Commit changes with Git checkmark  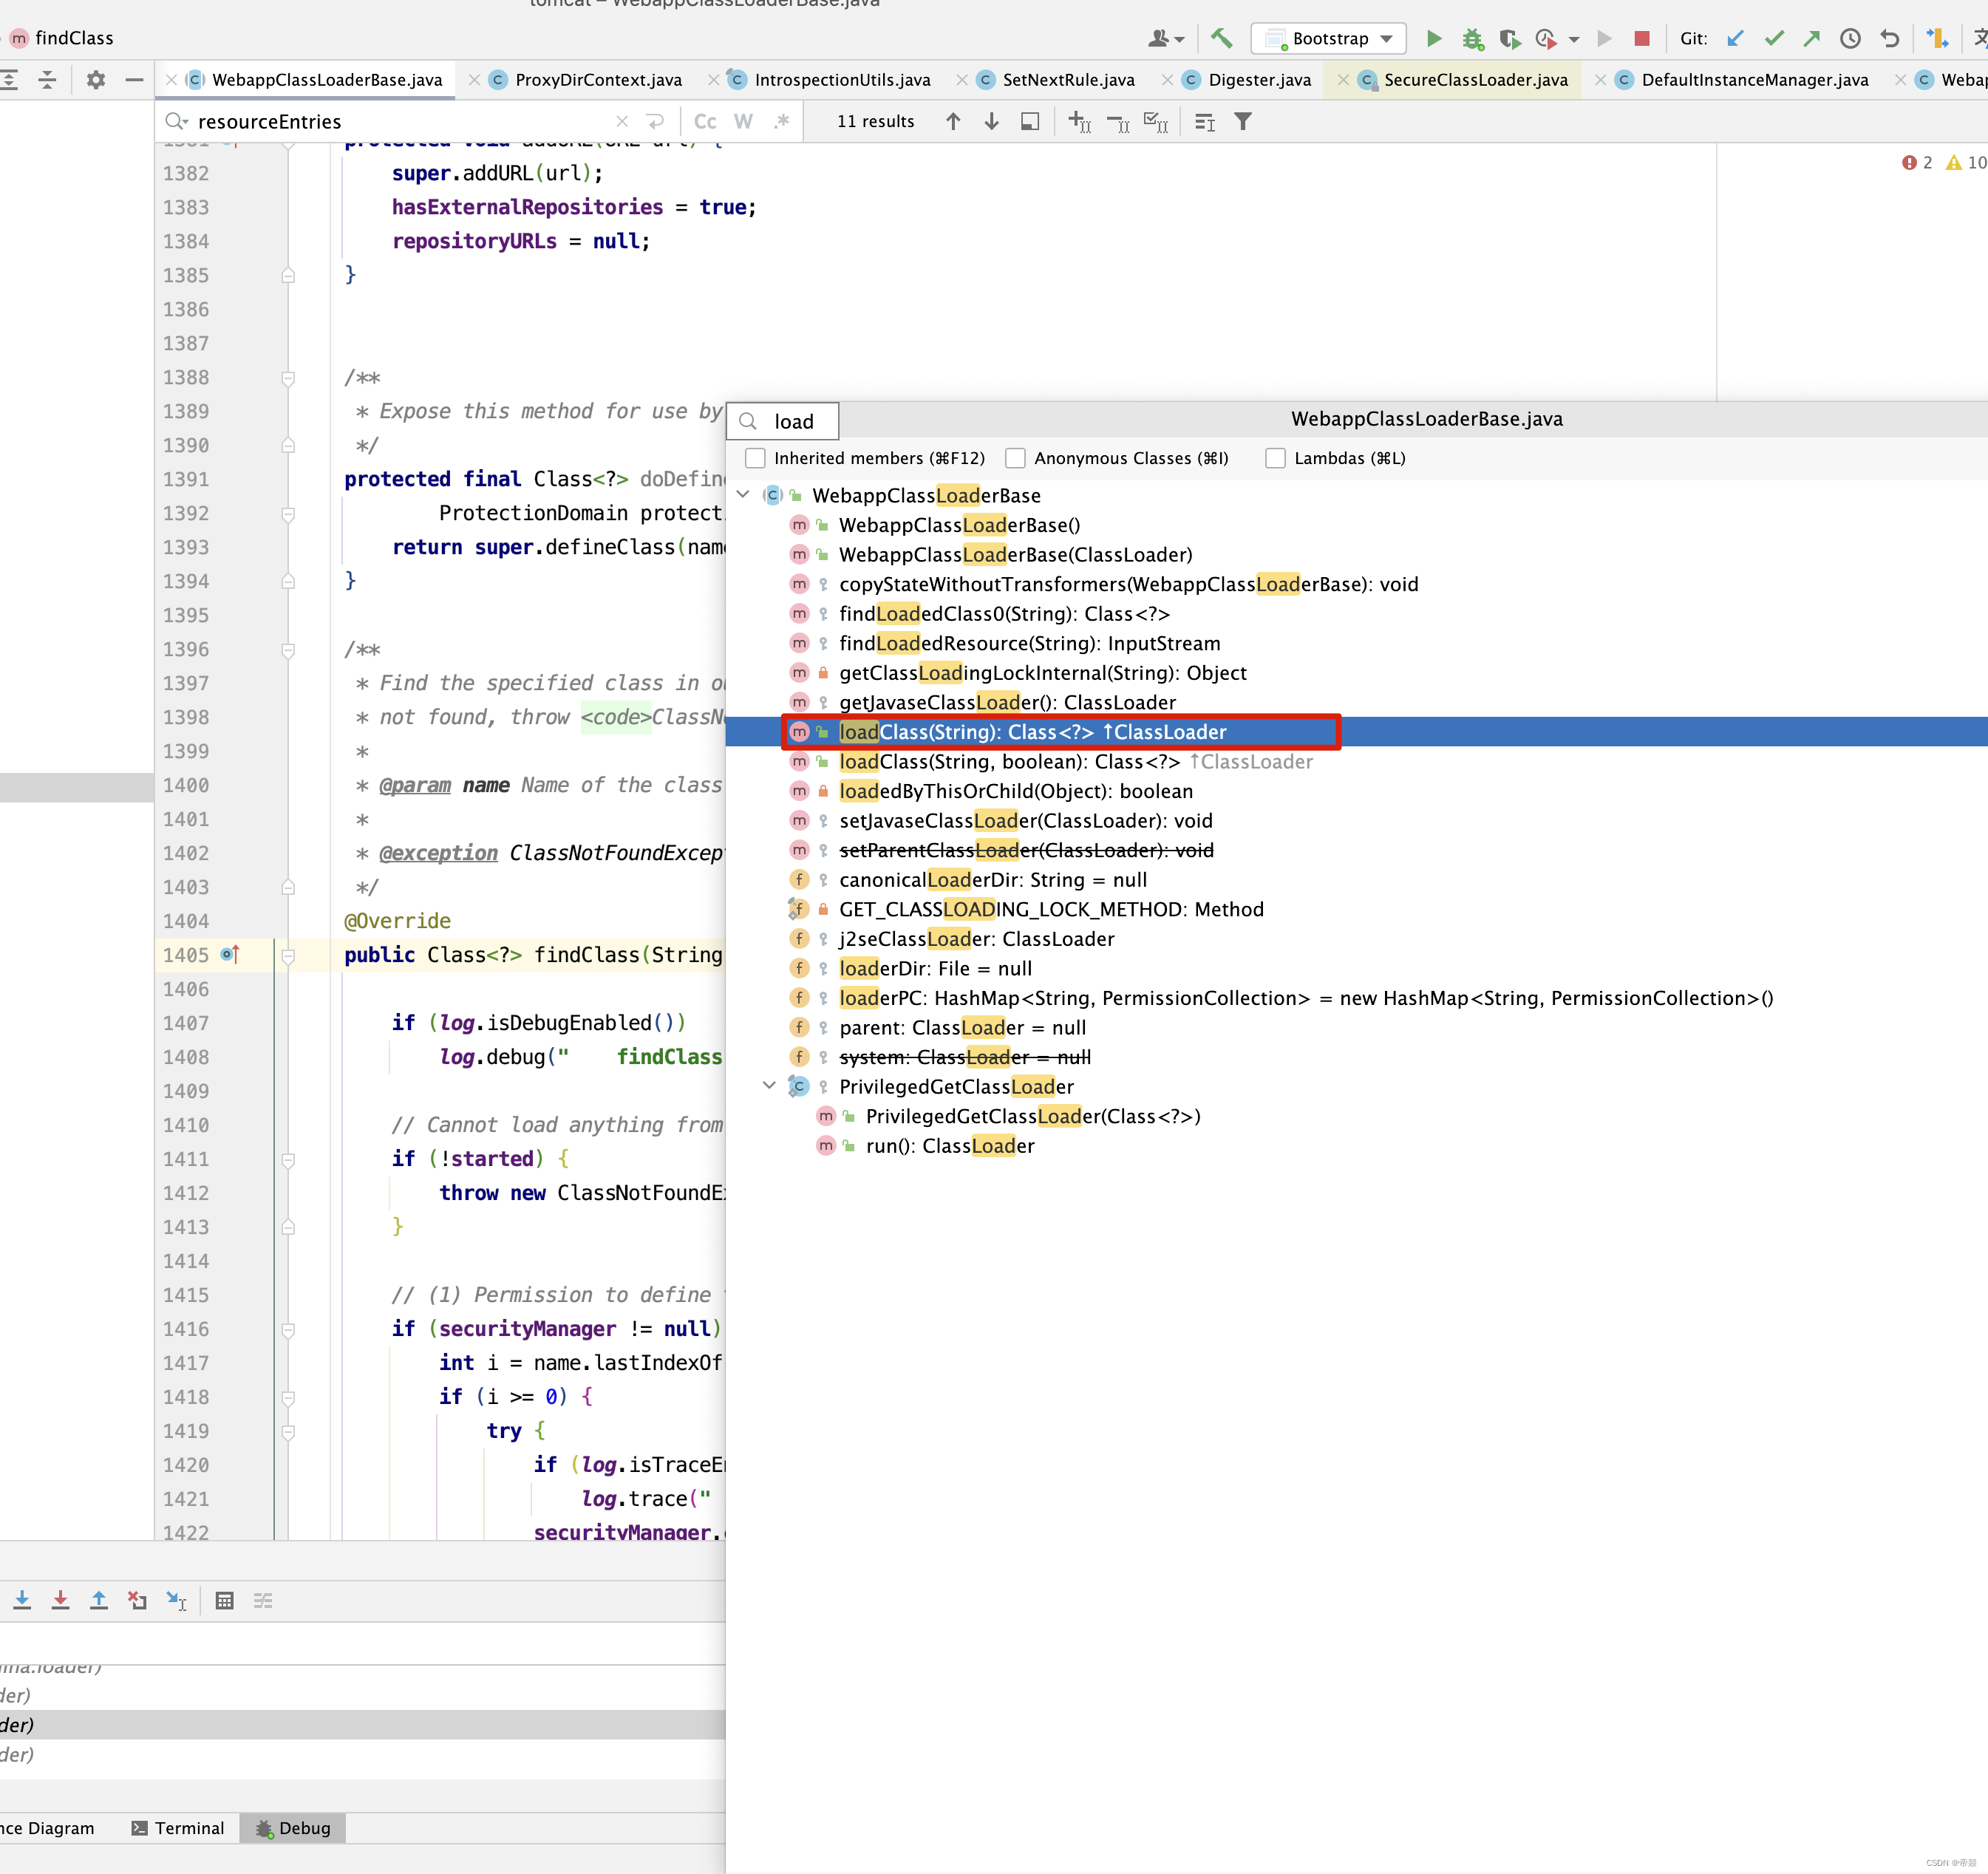(1774, 39)
